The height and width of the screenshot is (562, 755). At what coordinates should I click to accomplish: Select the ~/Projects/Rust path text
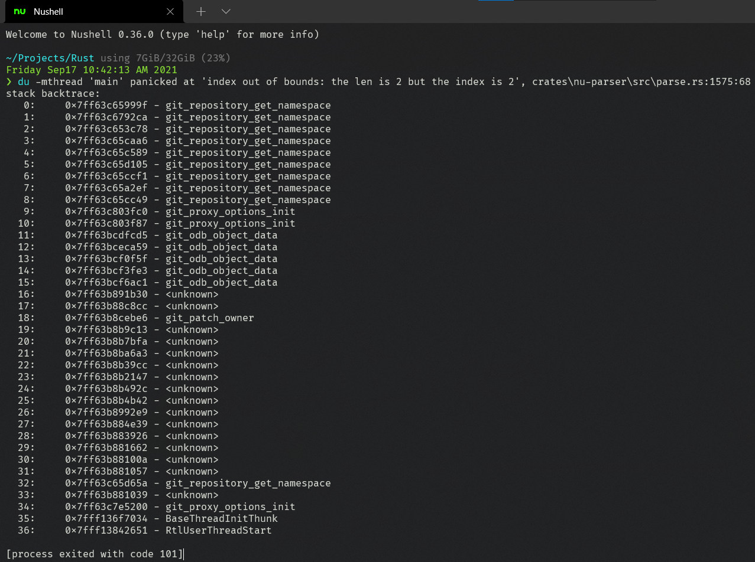[x=50, y=58]
